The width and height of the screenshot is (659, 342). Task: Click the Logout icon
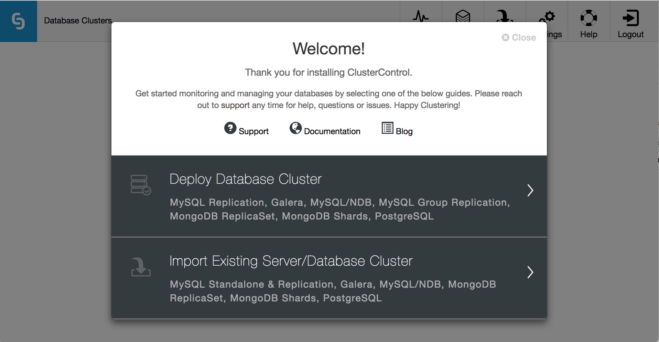click(x=630, y=18)
